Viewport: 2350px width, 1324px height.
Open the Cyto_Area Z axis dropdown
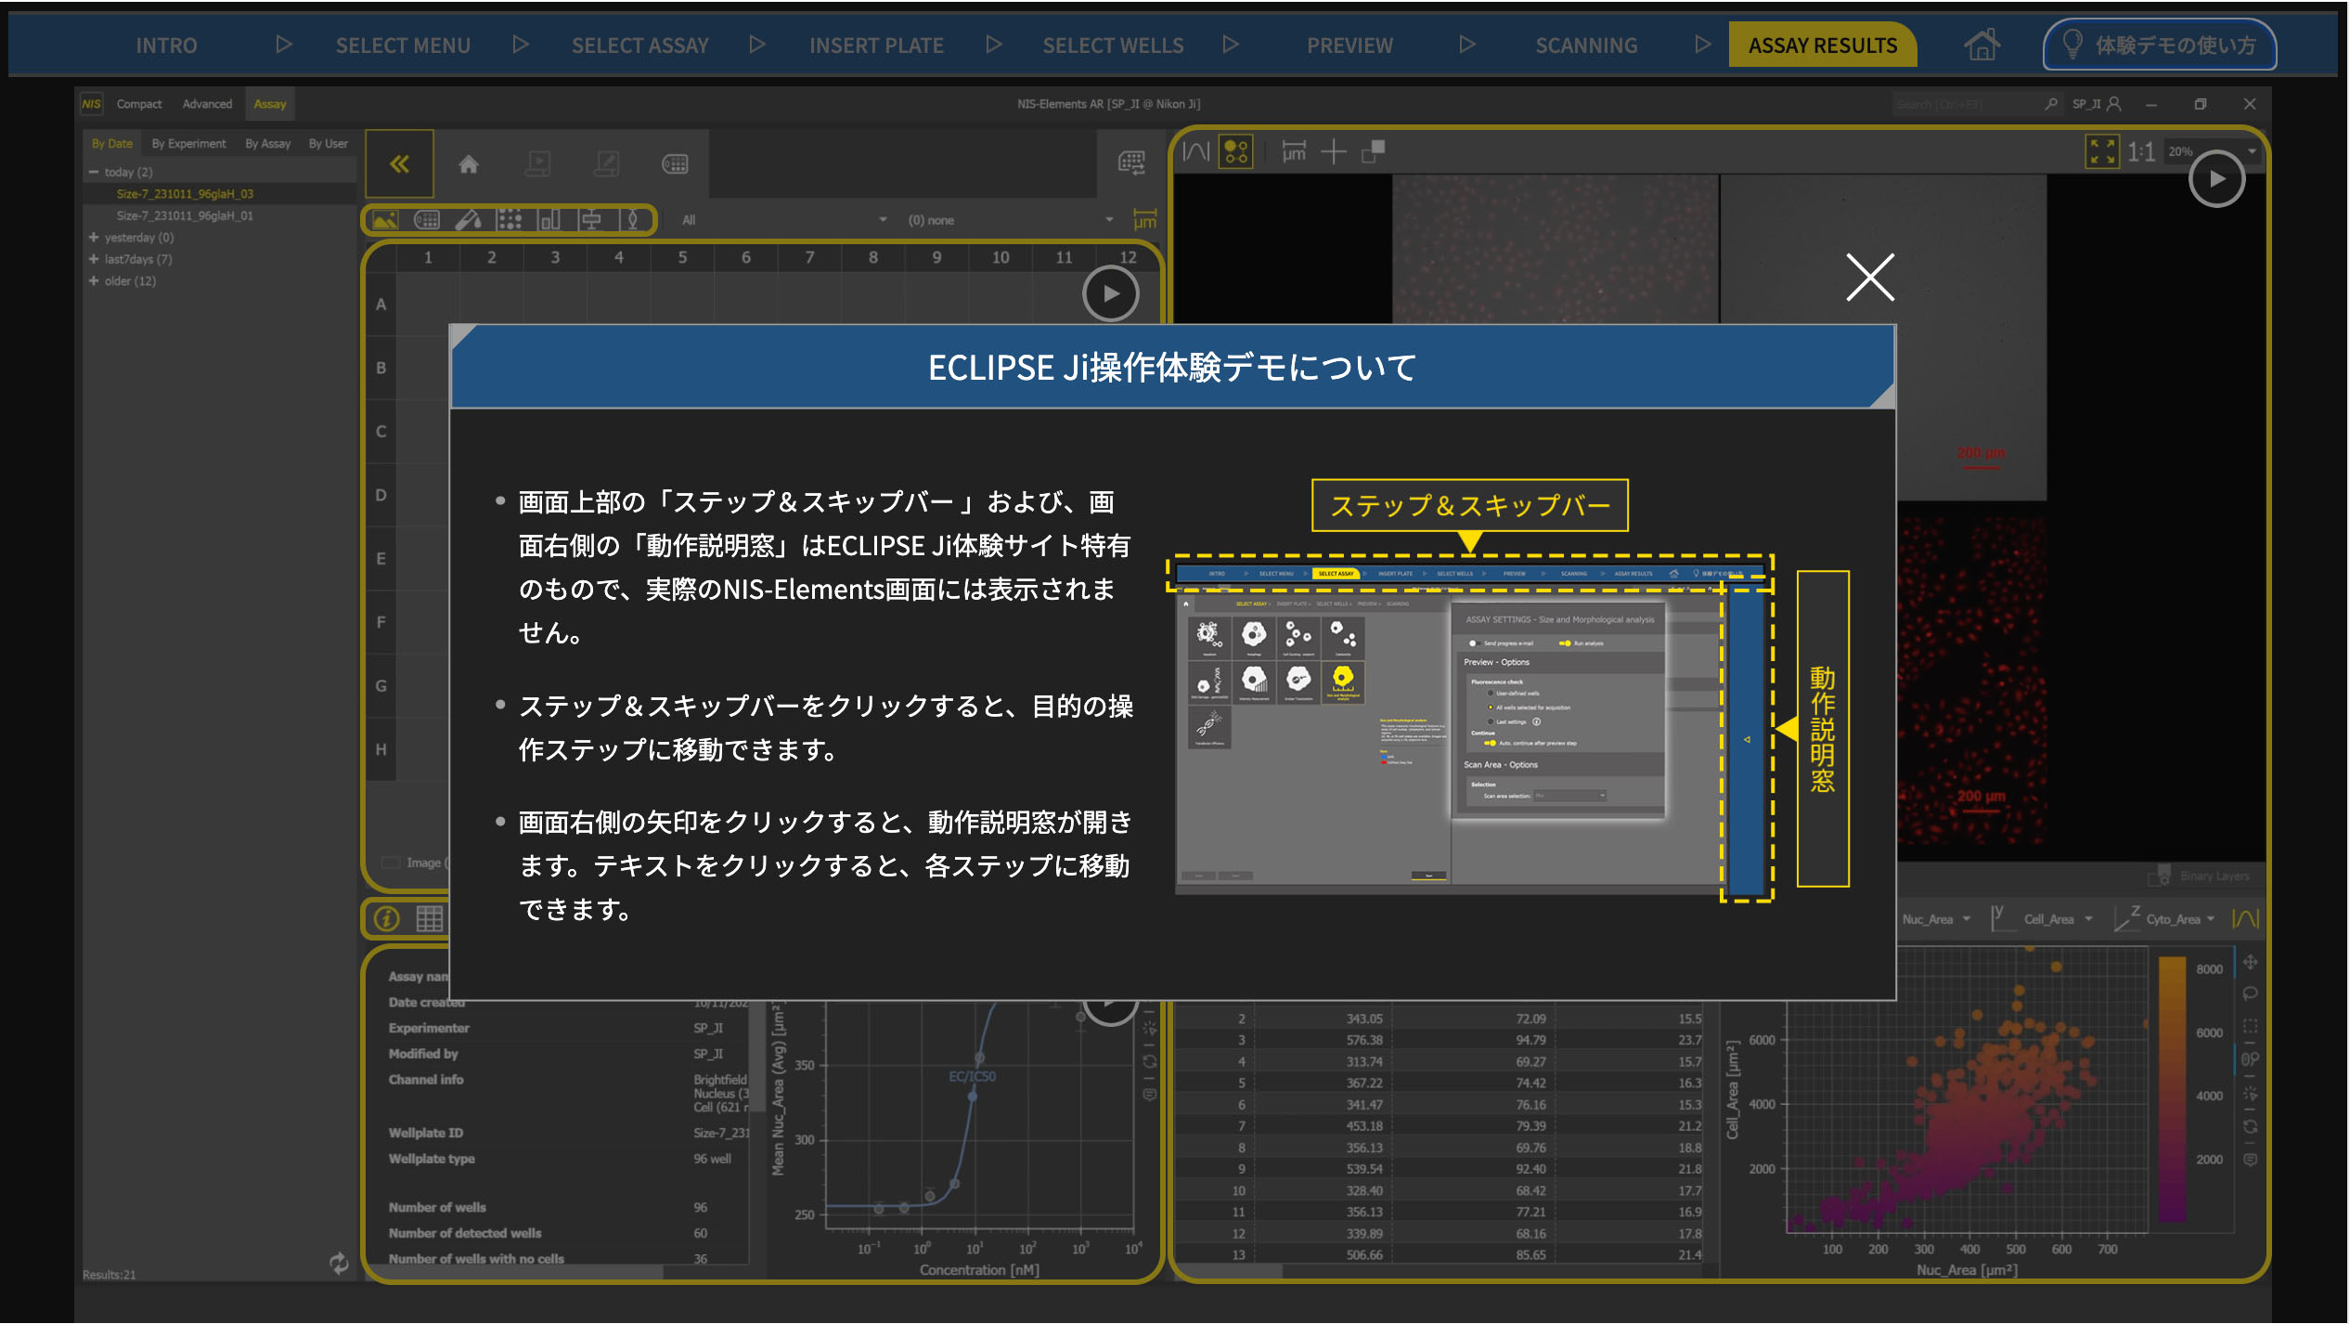click(x=2180, y=919)
